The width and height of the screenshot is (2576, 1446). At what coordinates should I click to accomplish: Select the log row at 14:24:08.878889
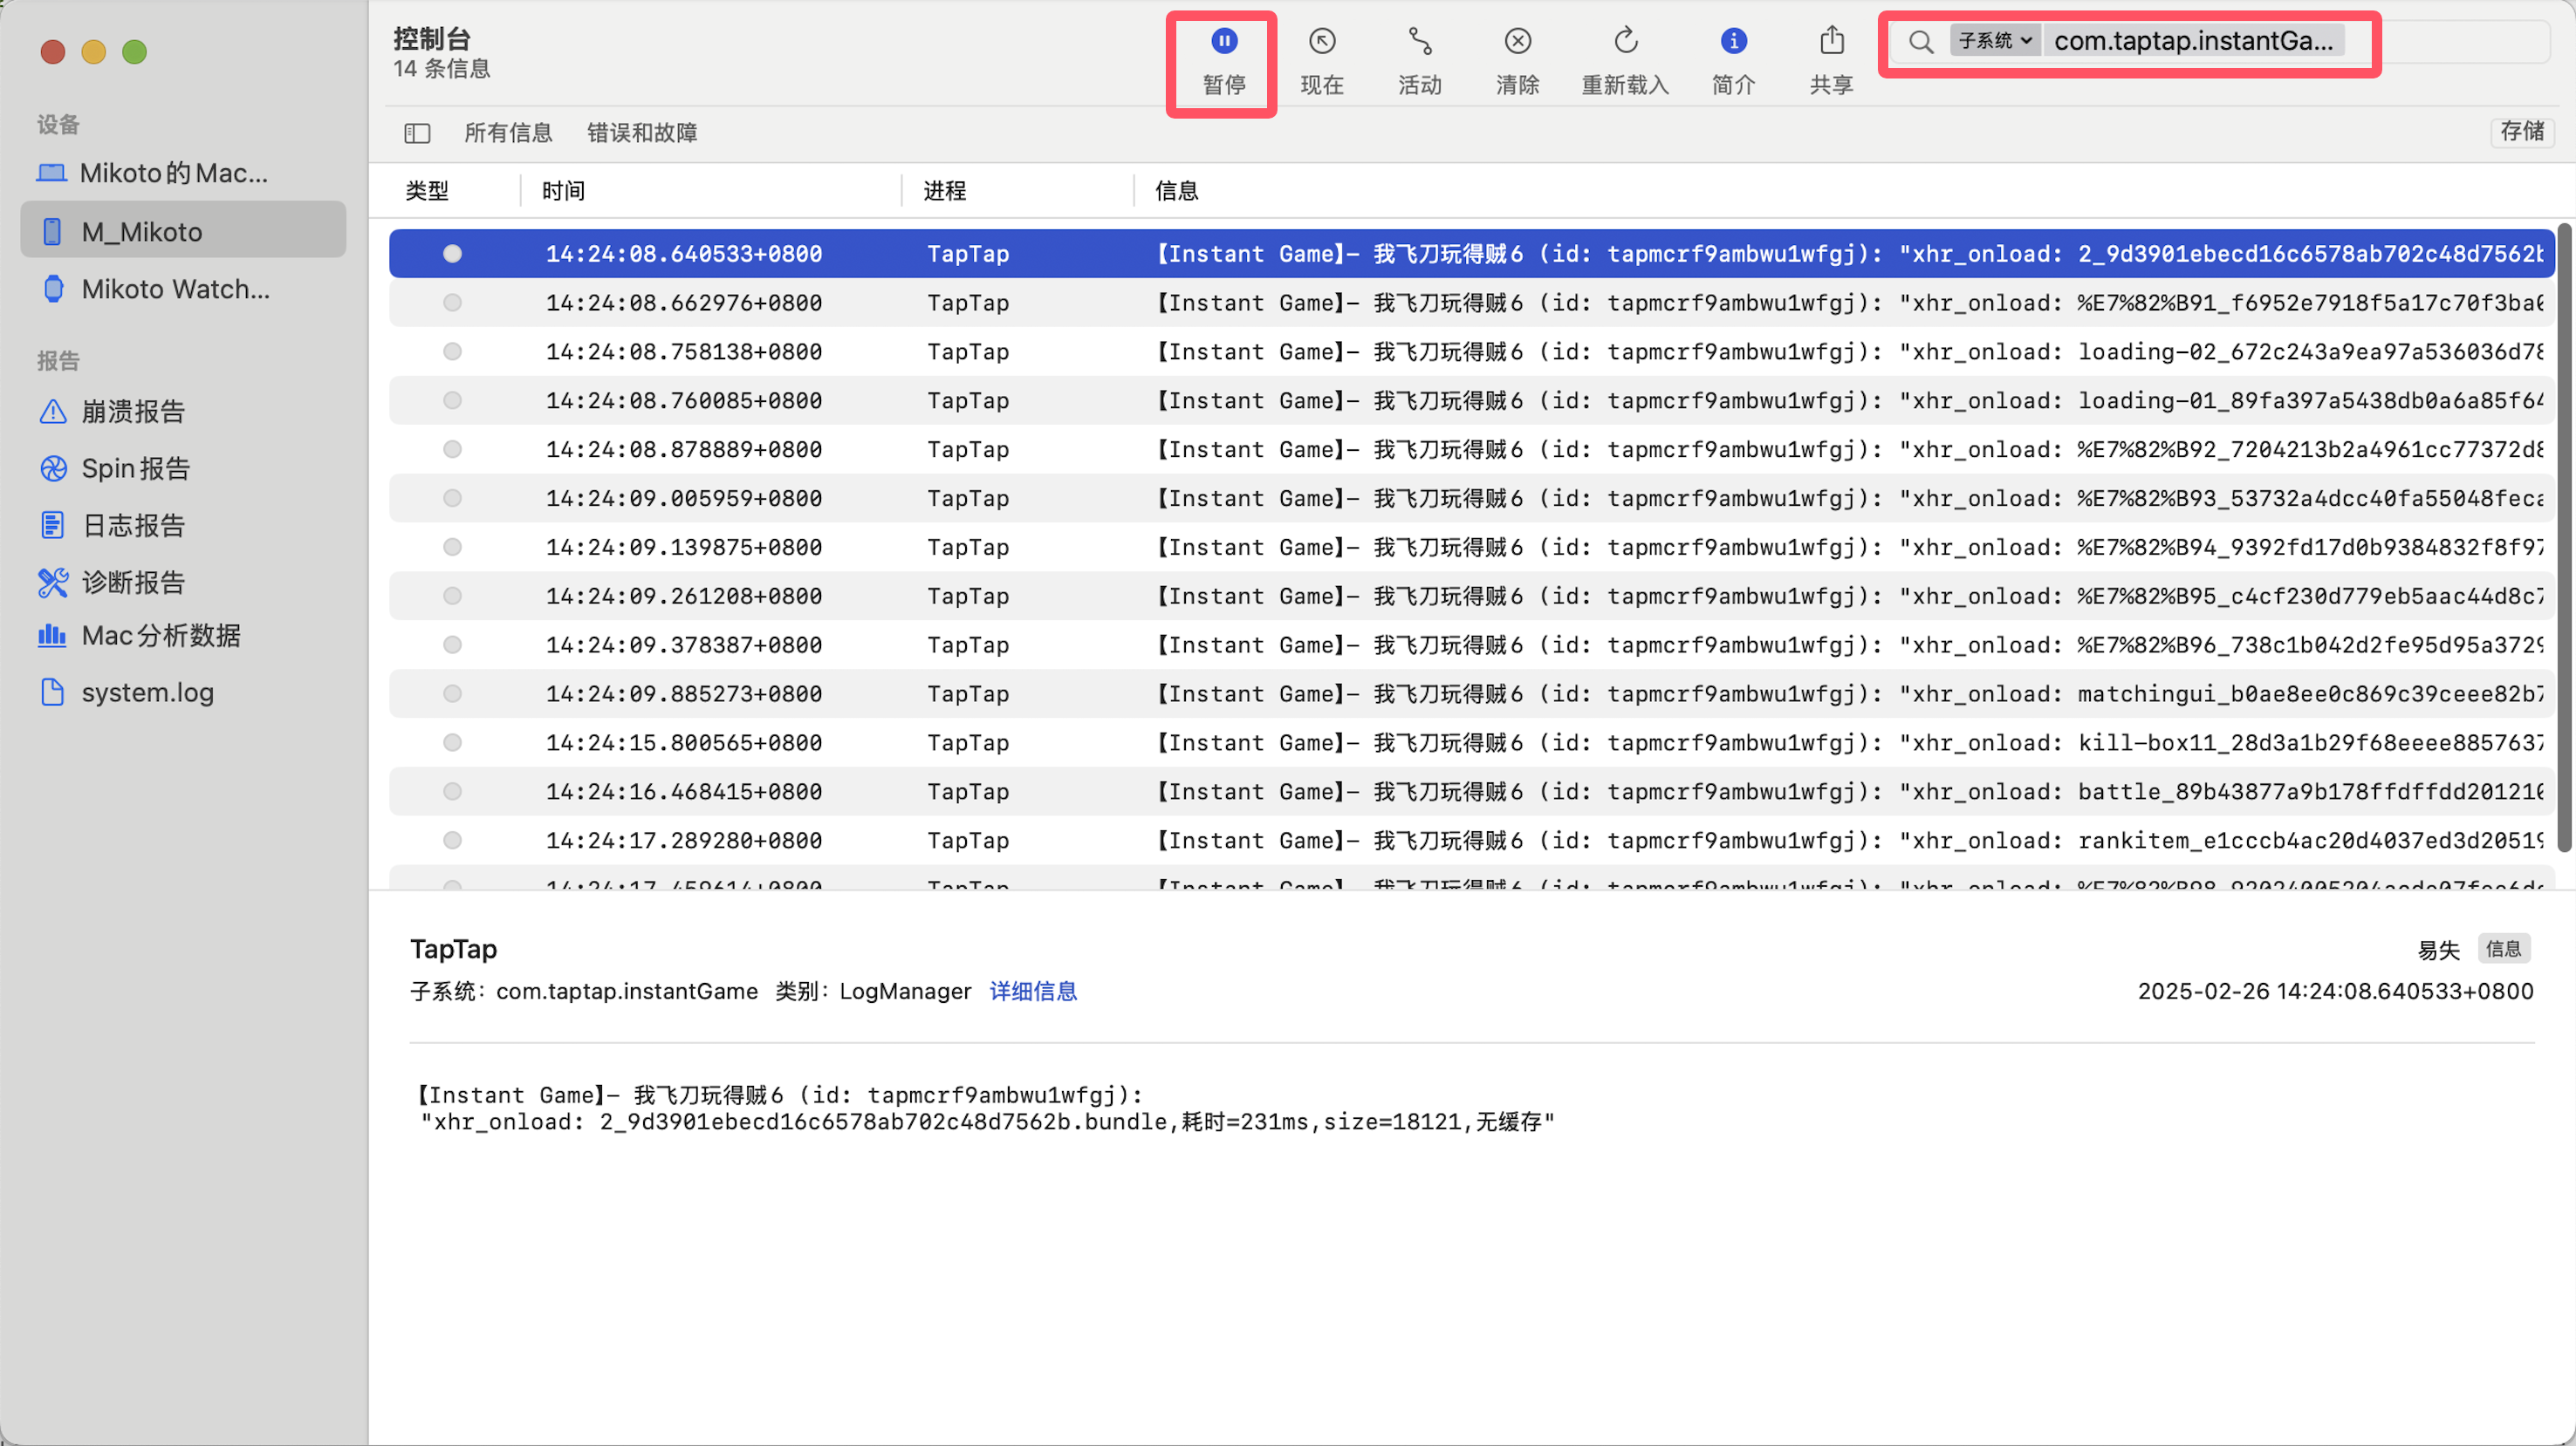click(x=1471, y=450)
